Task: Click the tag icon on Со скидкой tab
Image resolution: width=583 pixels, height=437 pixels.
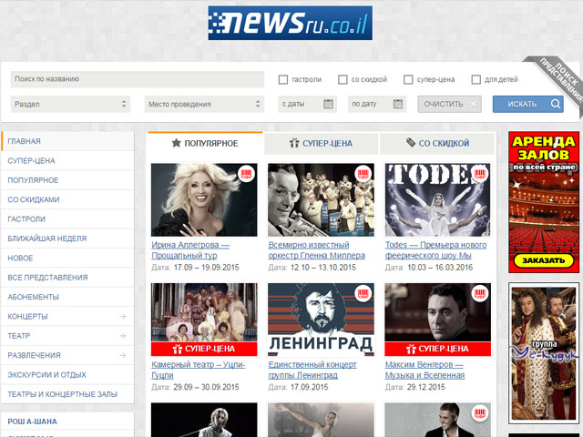Action: (411, 143)
